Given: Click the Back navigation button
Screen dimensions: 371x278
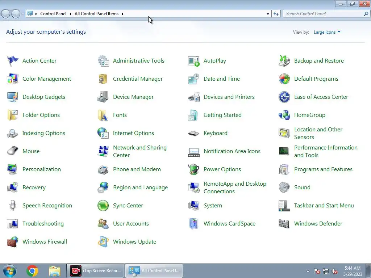Looking at the screenshot, I should 5,14.
